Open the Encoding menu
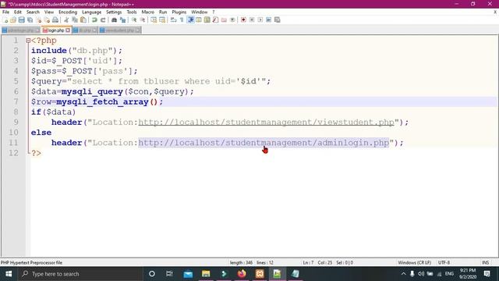The width and height of the screenshot is (499, 281). pyautogui.click(x=68, y=12)
